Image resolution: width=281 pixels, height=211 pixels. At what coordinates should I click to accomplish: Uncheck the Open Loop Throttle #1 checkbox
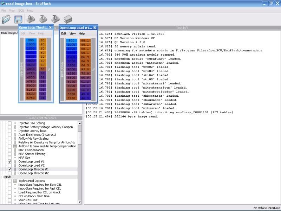tap(10, 169)
